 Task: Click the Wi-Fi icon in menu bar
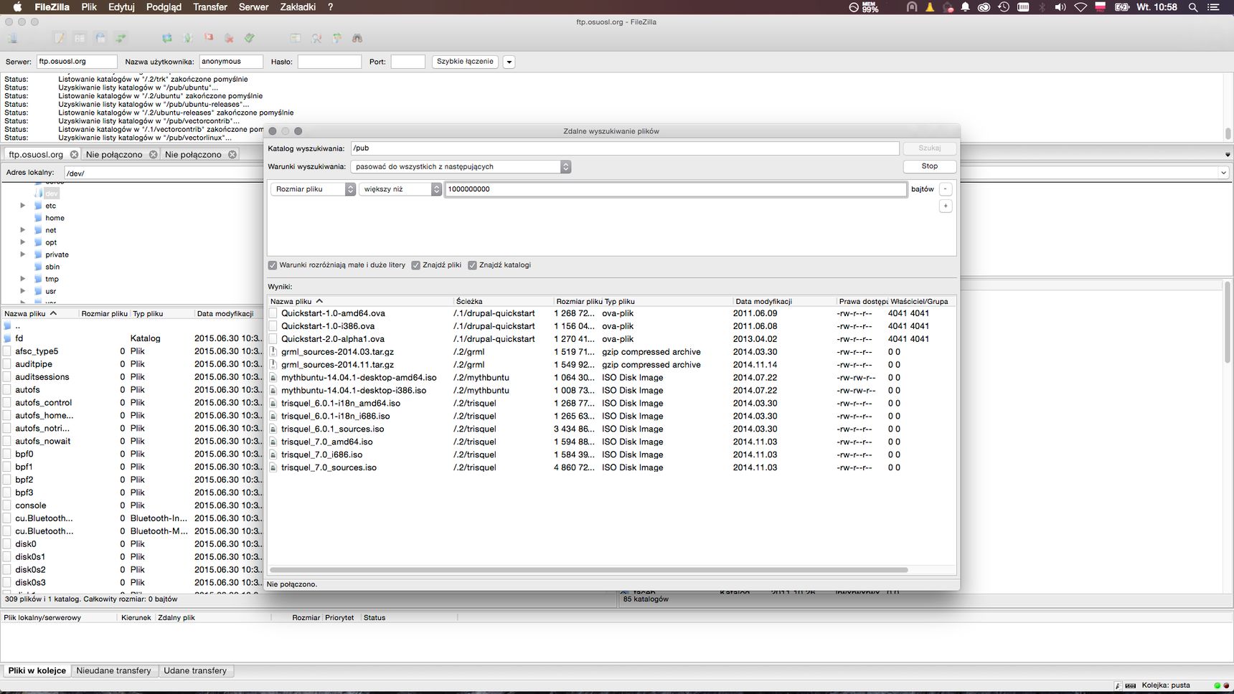tap(1080, 7)
